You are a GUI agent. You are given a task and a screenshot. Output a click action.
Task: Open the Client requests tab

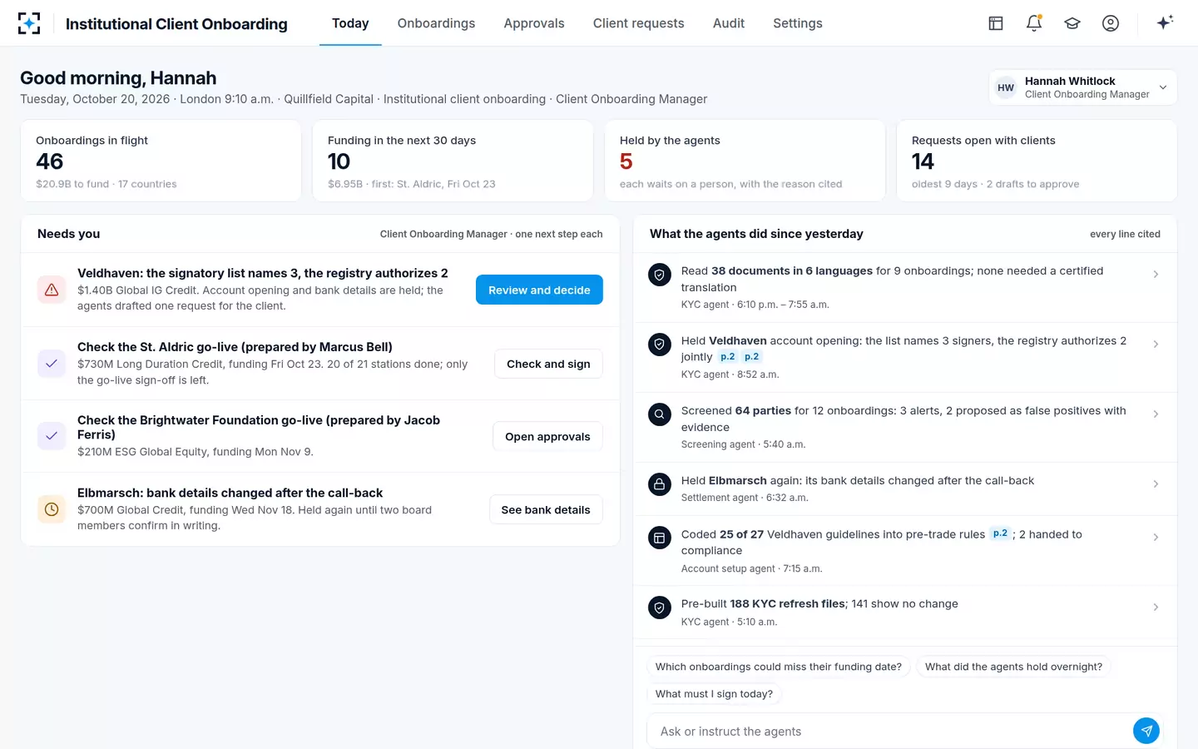coord(638,23)
